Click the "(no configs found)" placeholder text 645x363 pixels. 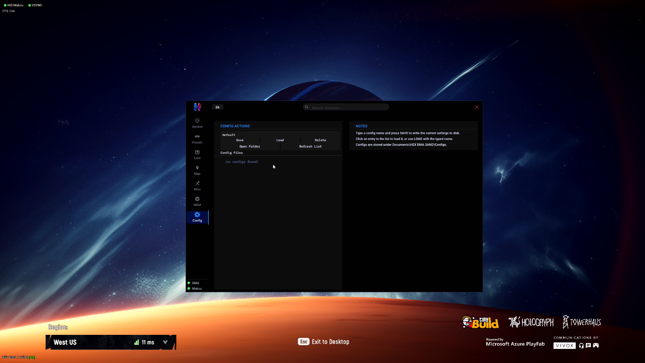(x=241, y=162)
